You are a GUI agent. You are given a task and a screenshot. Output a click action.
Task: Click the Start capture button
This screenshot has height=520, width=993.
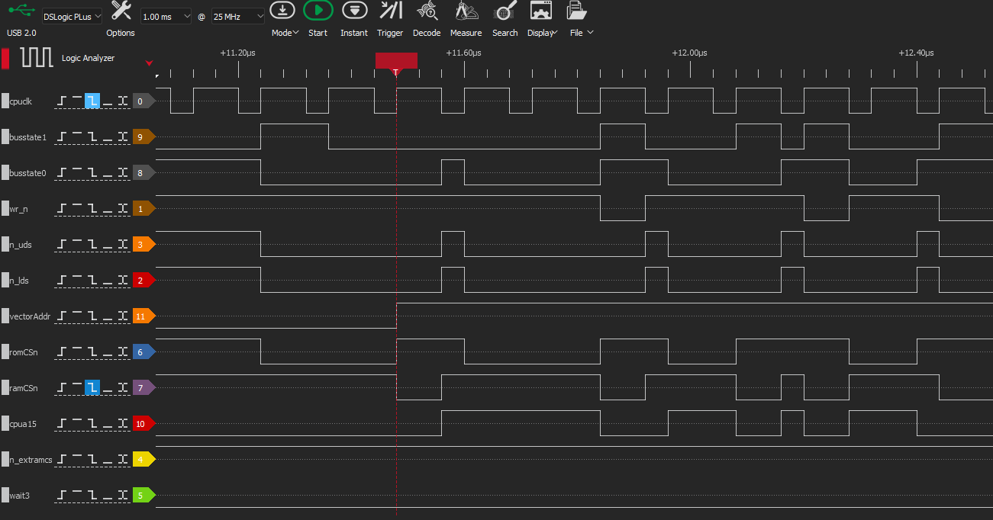[318, 11]
